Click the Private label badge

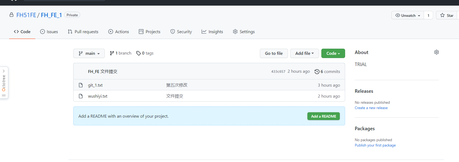(x=72, y=15)
